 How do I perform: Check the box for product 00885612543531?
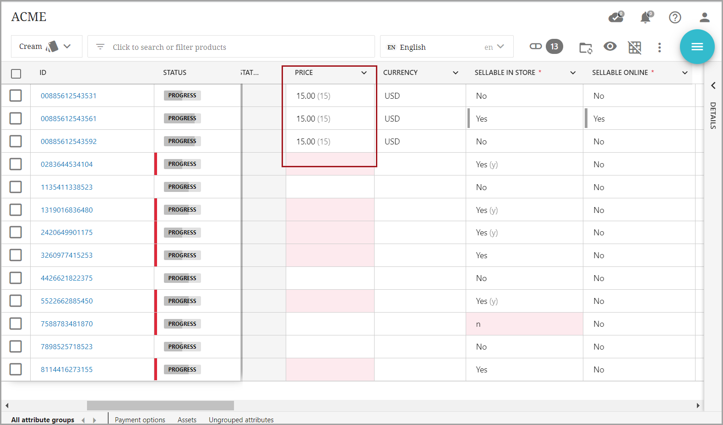pos(16,96)
